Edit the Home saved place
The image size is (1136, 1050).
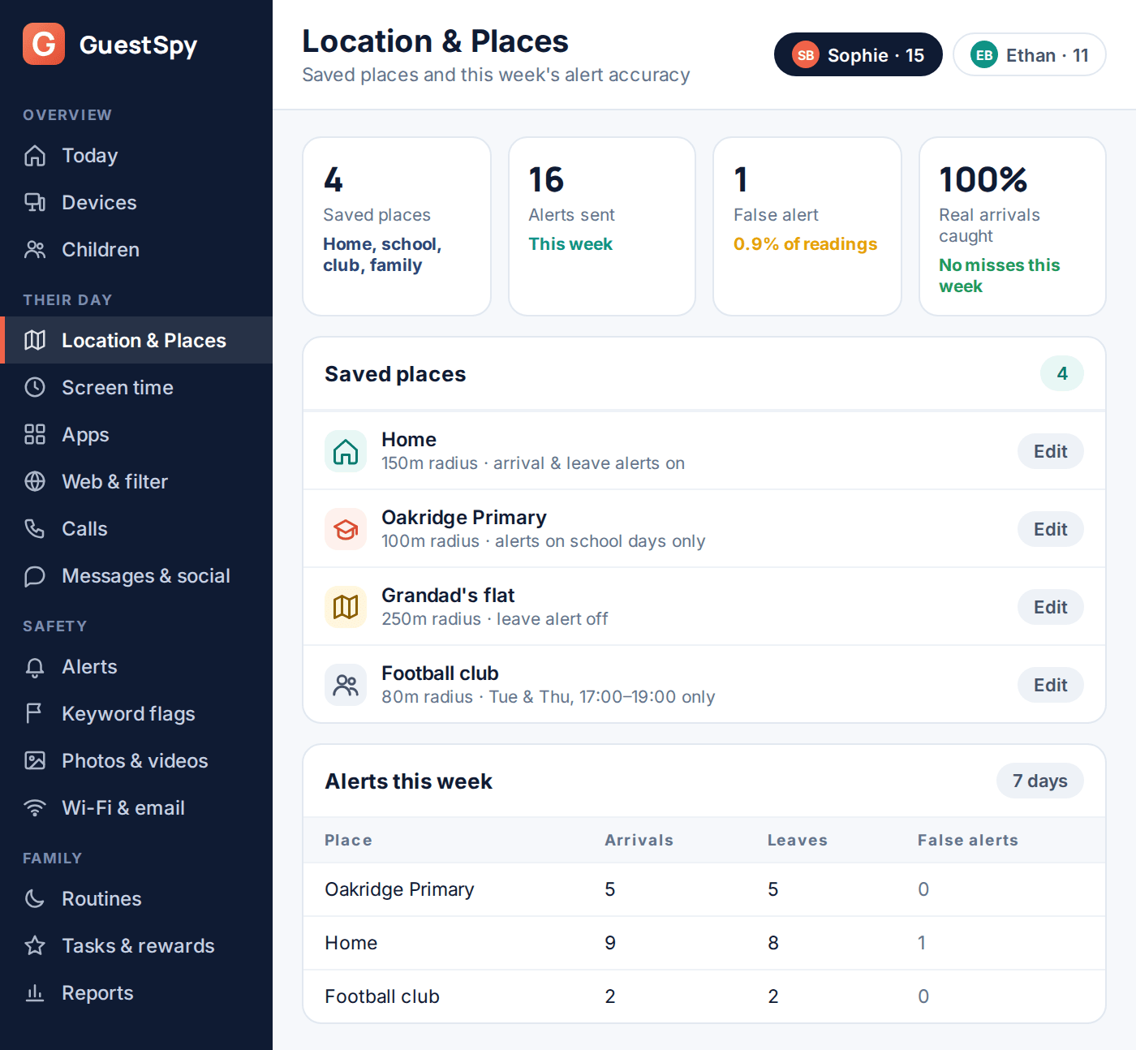coord(1050,451)
